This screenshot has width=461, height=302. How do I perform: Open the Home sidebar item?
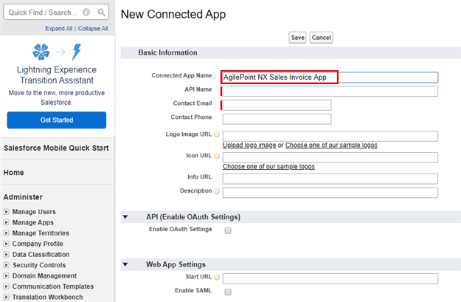point(13,173)
